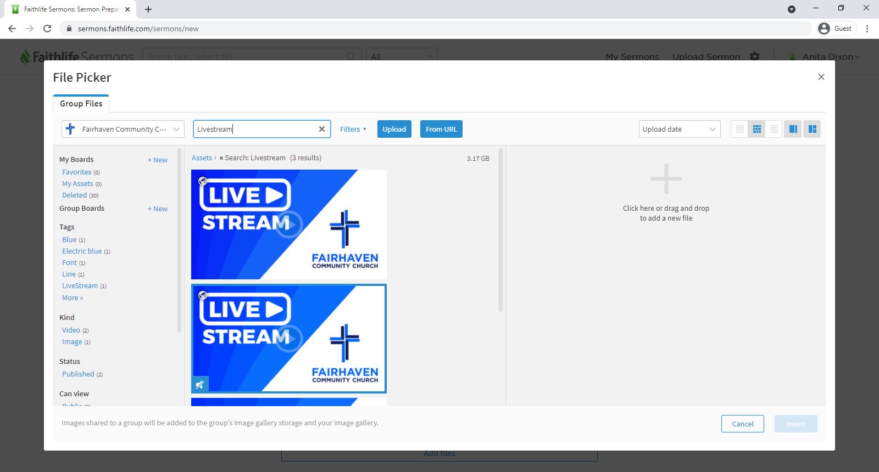The image size is (879, 472).
Task: Filter by the Blue tag
Action: click(70, 240)
